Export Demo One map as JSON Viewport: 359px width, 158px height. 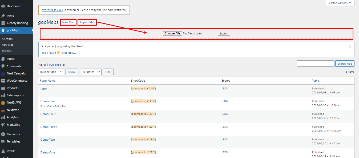coord(225,152)
